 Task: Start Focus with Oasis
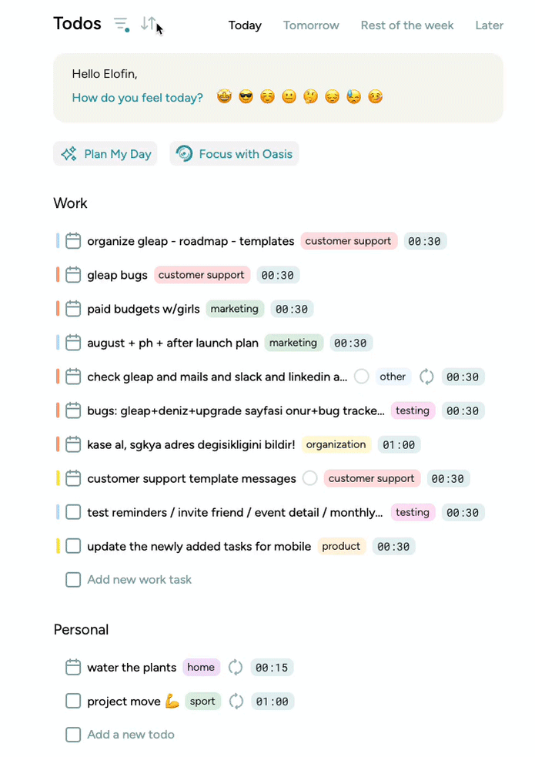tap(234, 153)
